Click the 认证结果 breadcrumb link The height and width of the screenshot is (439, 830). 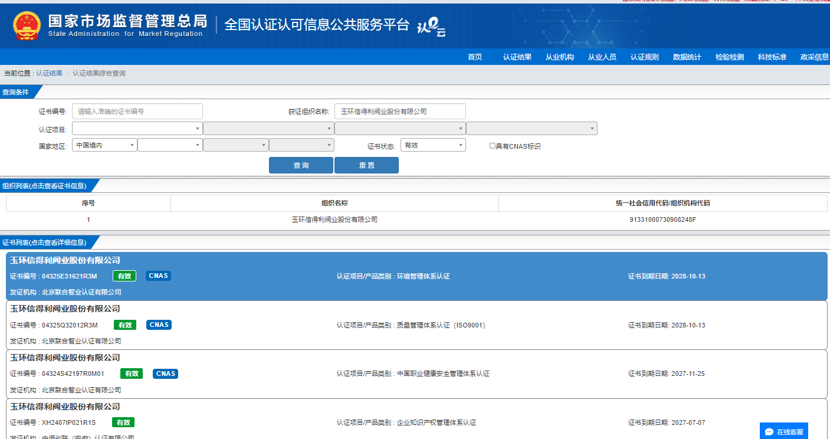tap(49, 73)
